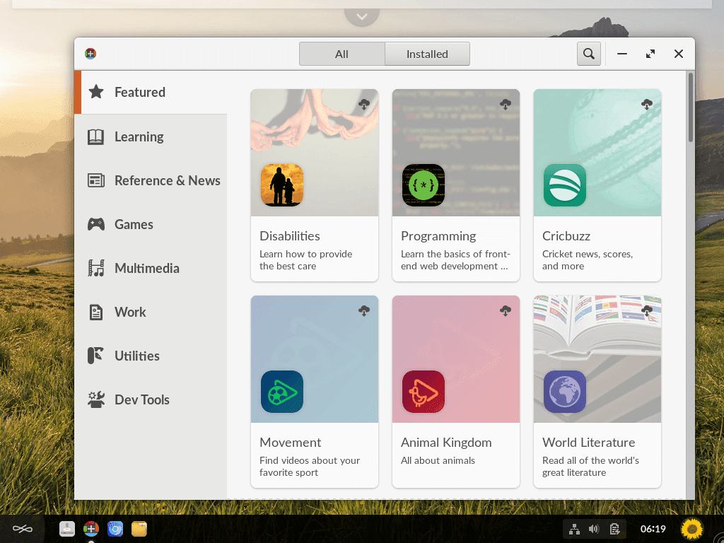Switch to the All tab
Image resolution: width=724 pixels, height=543 pixels.
click(x=341, y=54)
